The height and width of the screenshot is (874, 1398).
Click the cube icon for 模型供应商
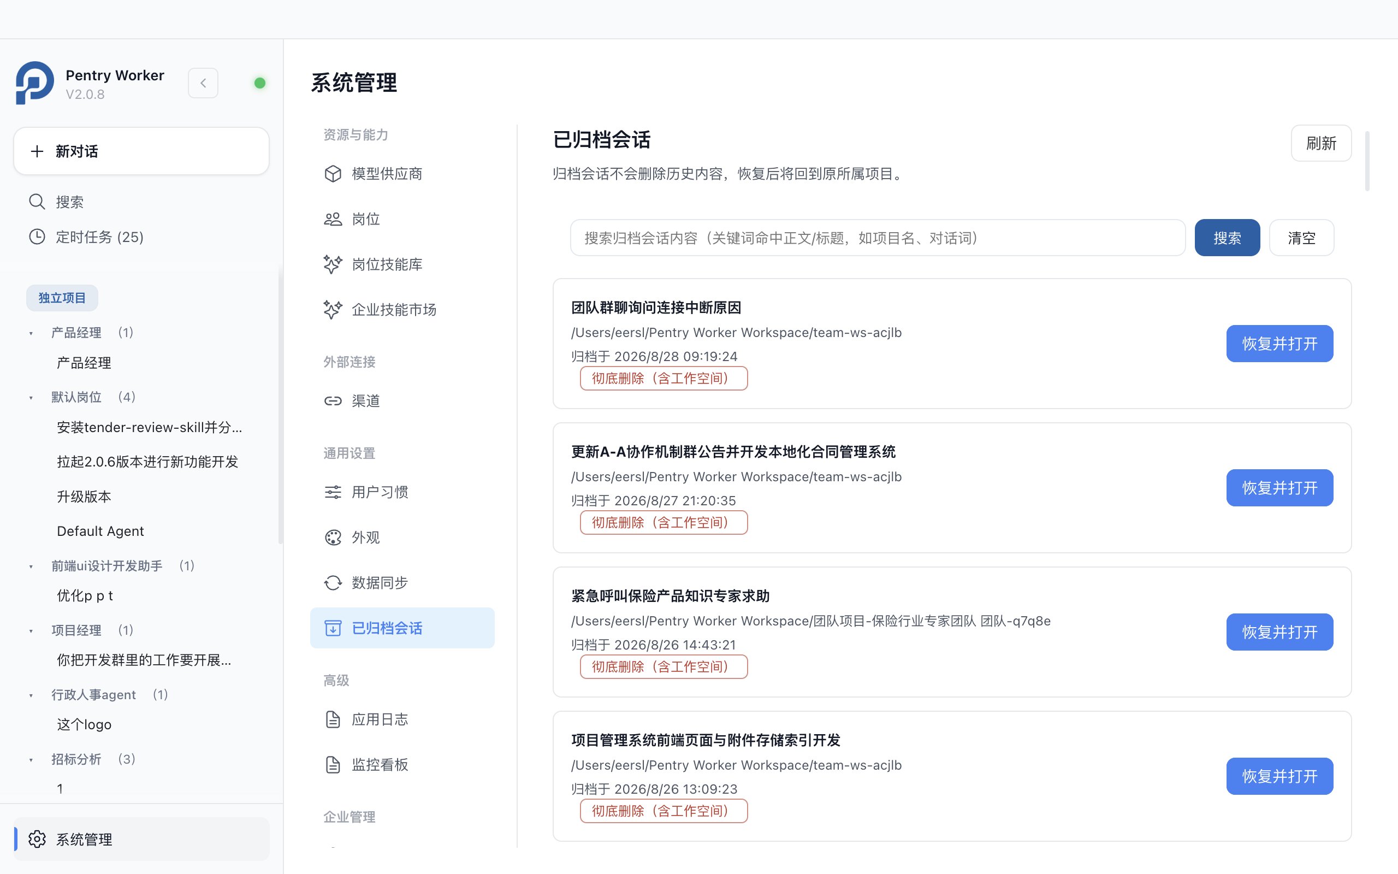(x=333, y=174)
